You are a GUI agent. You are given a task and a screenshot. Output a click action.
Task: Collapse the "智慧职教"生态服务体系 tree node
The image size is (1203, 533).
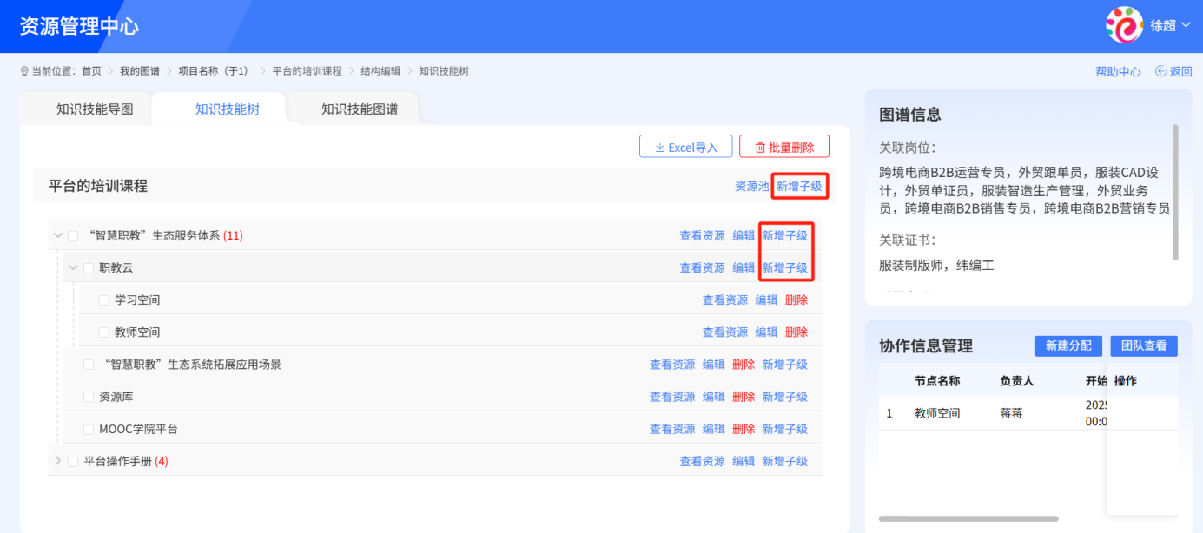pos(56,234)
